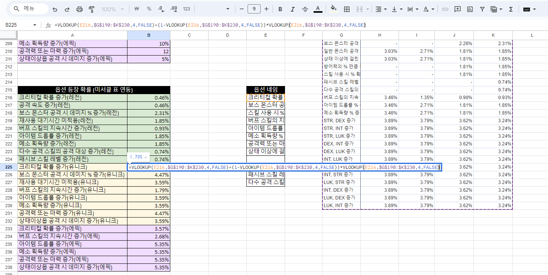Click the increase font size plus button
Image resolution: width=548 pixels, height=275 pixels.
pyautogui.click(x=266, y=9)
